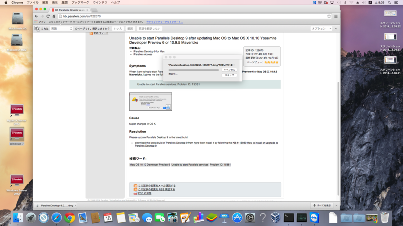The height and width of the screenshot is (226, 403).
Task: Launch Launchpad rocket icon from the Dock
Action: (x=31, y=218)
